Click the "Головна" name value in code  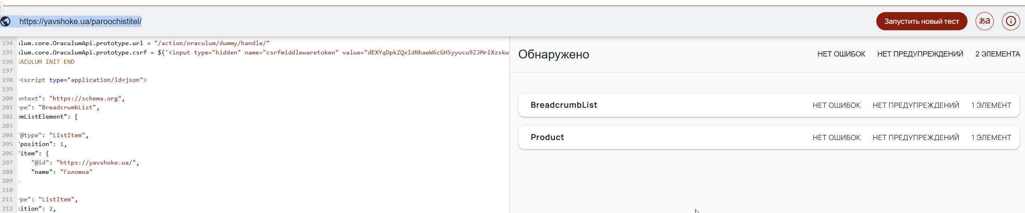coord(76,172)
